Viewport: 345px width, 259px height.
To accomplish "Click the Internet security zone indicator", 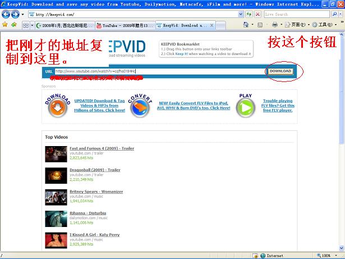I will coord(272,256).
